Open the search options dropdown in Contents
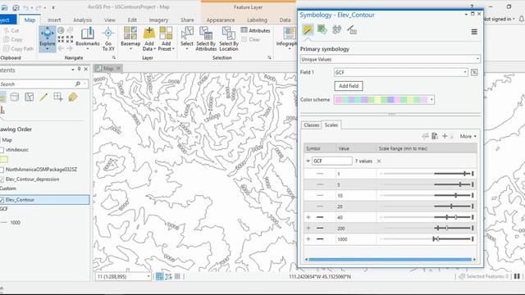525x295 pixels. tap(85, 84)
